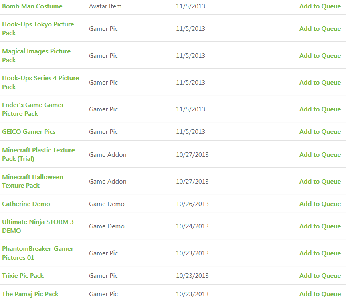Select 10/27/2013 date for Minecraft Plastic Texture Pack

(192, 154)
